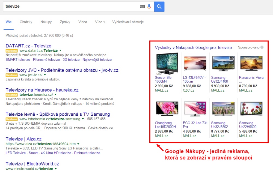
Task: Open the Přenosné televize sitelink
Action: point(46,59)
